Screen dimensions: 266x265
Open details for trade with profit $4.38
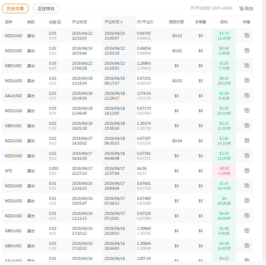pyautogui.click(x=247, y=245)
